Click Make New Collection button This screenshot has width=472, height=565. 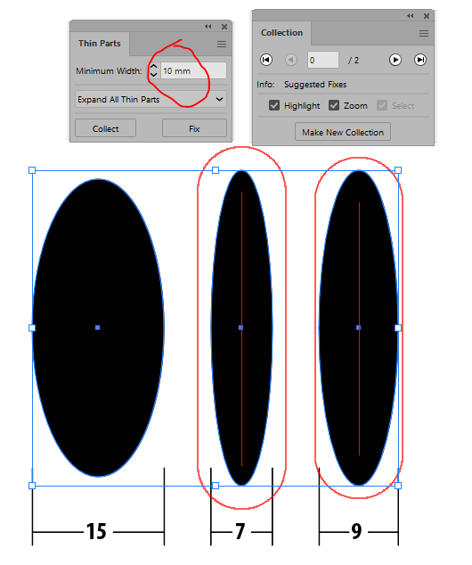coord(343,132)
